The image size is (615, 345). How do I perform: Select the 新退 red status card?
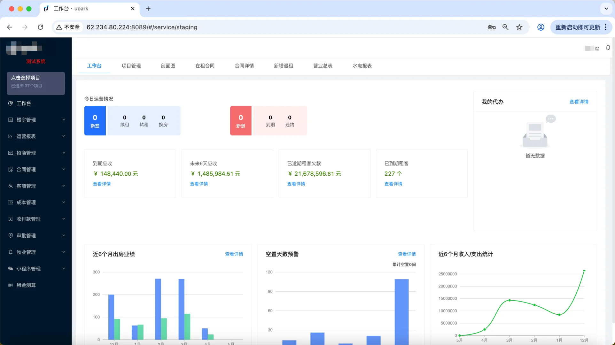click(x=240, y=121)
